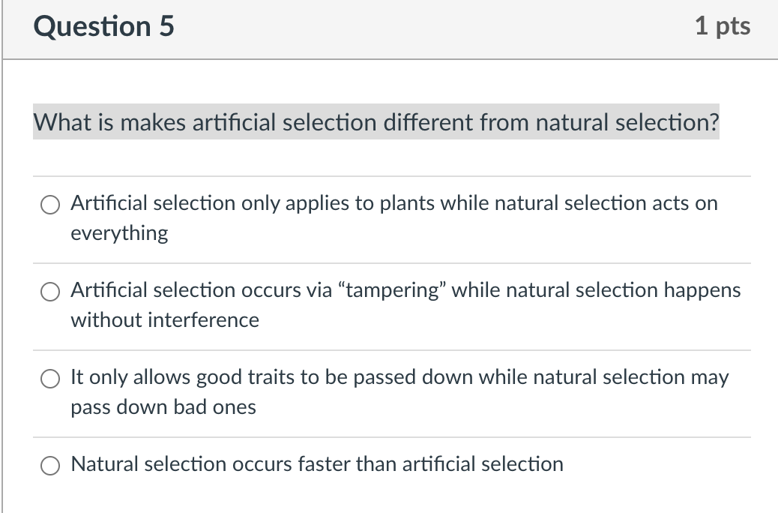Screen dimensions: 778x513
Task: Click 'natural selection?' at the end of the question
Action: (x=627, y=122)
